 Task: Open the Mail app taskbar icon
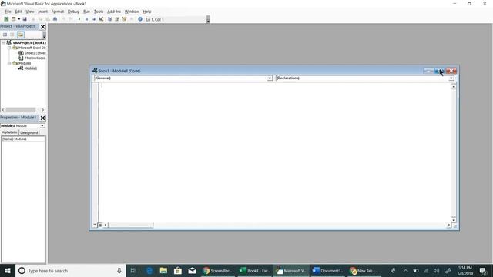click(x=192, y=270)
